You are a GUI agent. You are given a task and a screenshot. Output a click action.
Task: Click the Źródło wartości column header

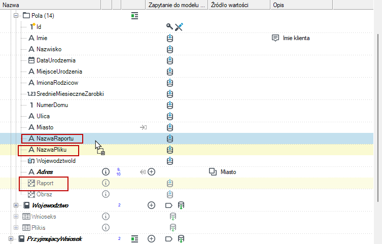(239, 5)
